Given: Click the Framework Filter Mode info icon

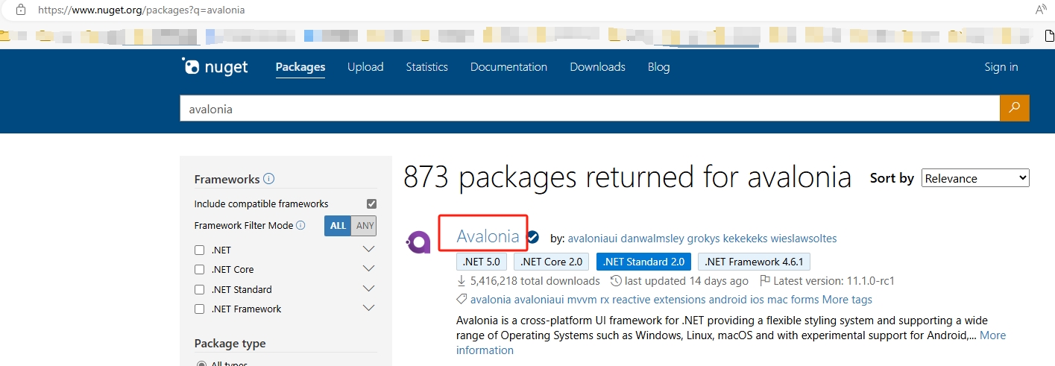Looking at the screenshot, I should click(300, 225).
